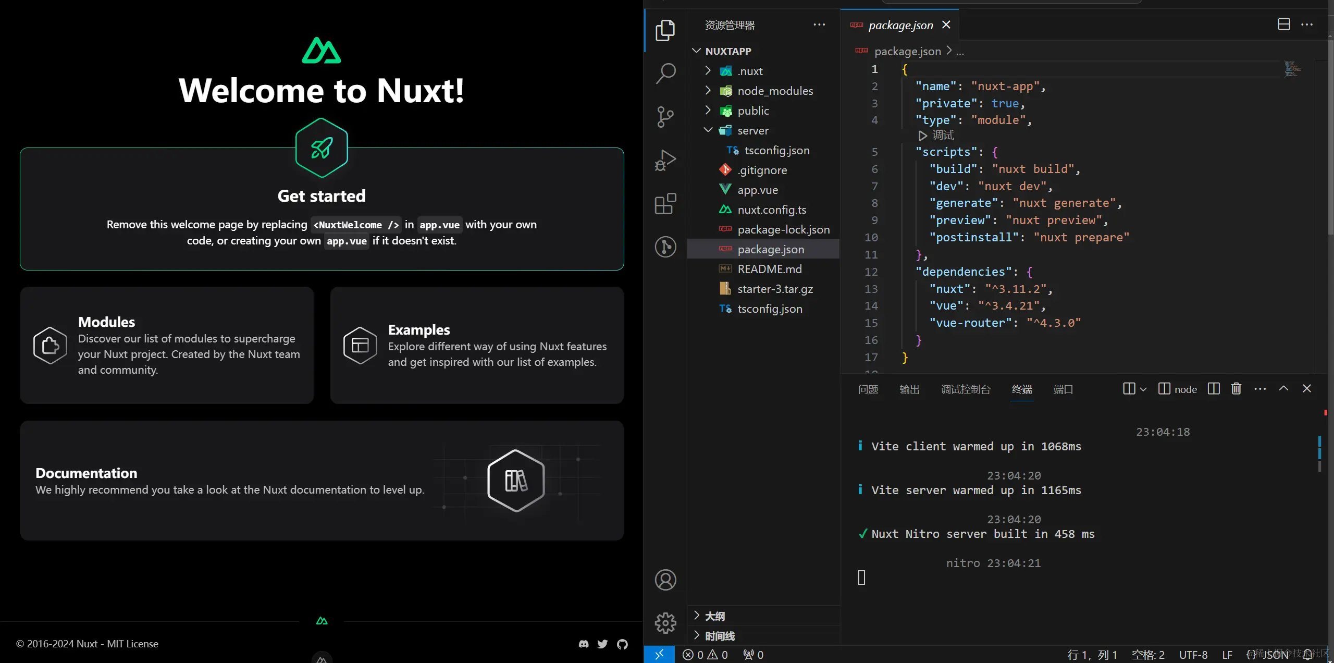Image resolution: width=1334 pixels, height=663 pixels.
Task: Open the Modules card on Nuxt page
Action: pos(167,345)
